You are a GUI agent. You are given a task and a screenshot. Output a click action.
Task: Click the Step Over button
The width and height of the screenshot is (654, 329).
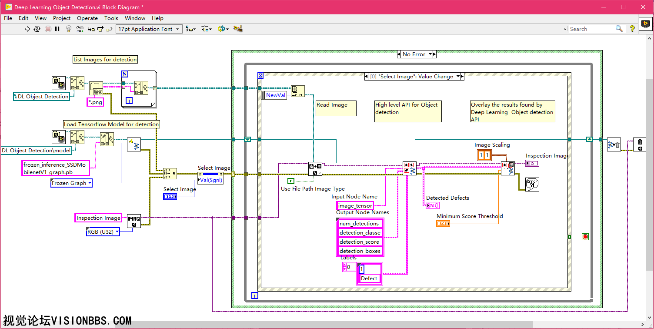tap(100, 29)
